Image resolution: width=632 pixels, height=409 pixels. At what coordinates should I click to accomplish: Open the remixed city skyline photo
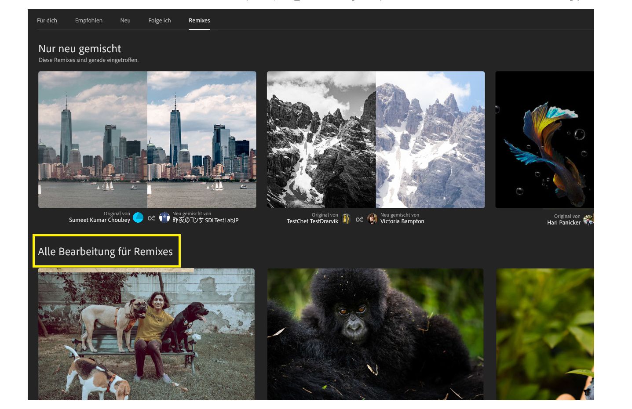[x=202, y=140]
